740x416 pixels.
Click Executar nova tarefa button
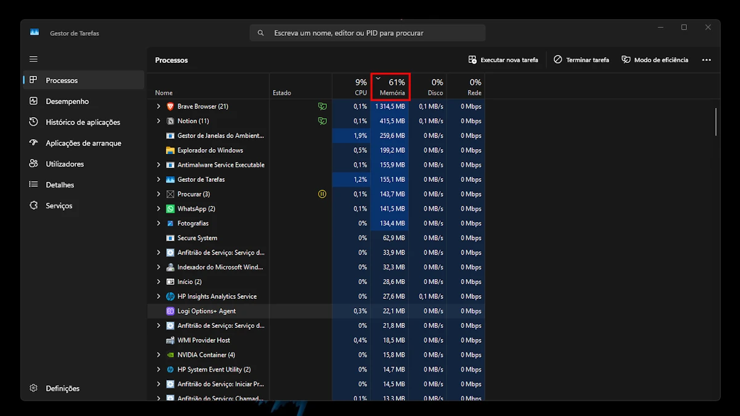click(x=503, y=60)
